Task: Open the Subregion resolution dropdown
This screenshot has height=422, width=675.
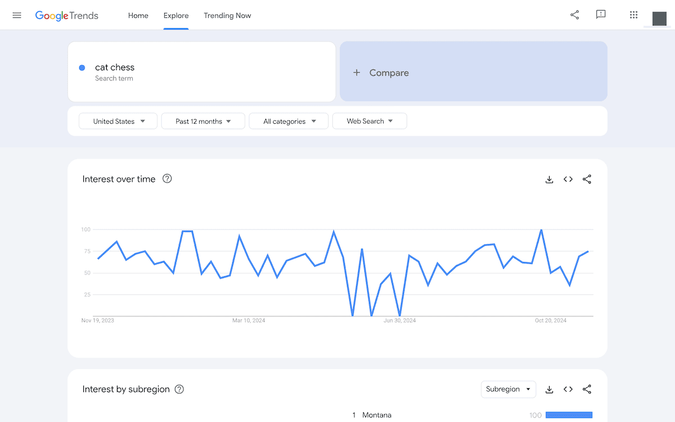Action: [508, 389]
